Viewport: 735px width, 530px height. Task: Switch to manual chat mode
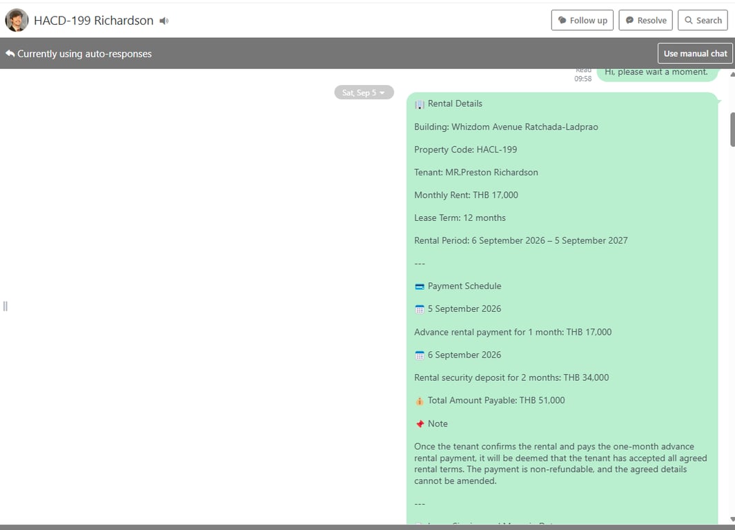[x=695, y=53]
